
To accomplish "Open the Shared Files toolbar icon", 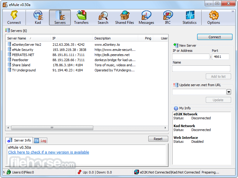I will pos(125,15).
